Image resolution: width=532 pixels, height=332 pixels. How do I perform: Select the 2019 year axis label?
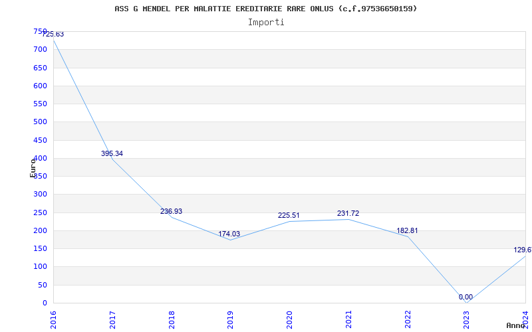tap(230, 320)
